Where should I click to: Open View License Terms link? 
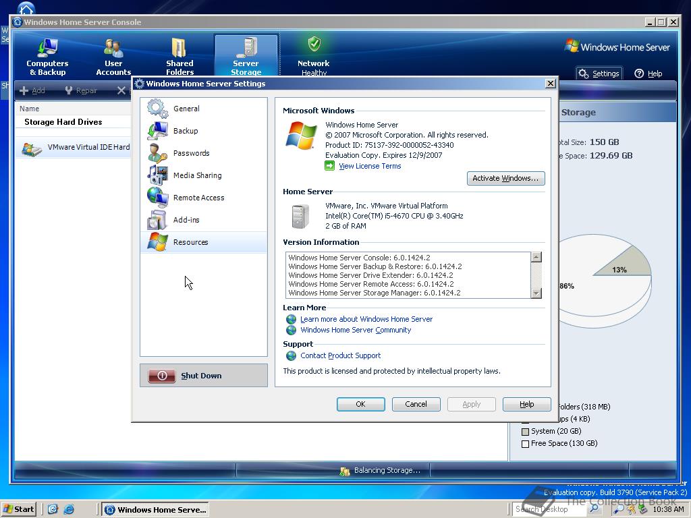point(370,166)
